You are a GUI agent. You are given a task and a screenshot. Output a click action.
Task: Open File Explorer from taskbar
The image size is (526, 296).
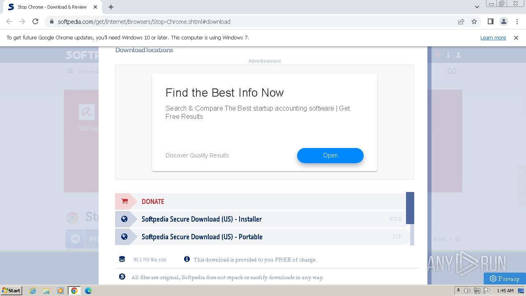pyautogui.click(x=46, y=291)
